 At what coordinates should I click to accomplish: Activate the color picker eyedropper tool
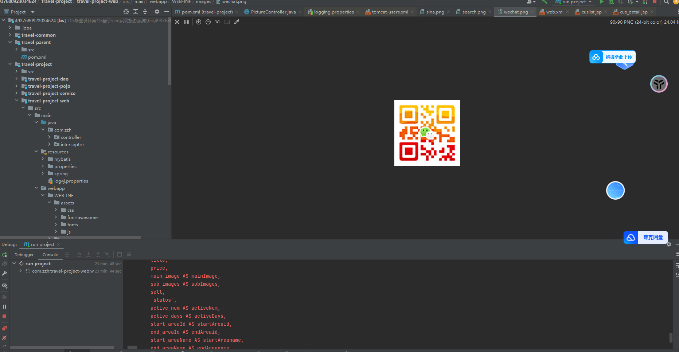237,22
